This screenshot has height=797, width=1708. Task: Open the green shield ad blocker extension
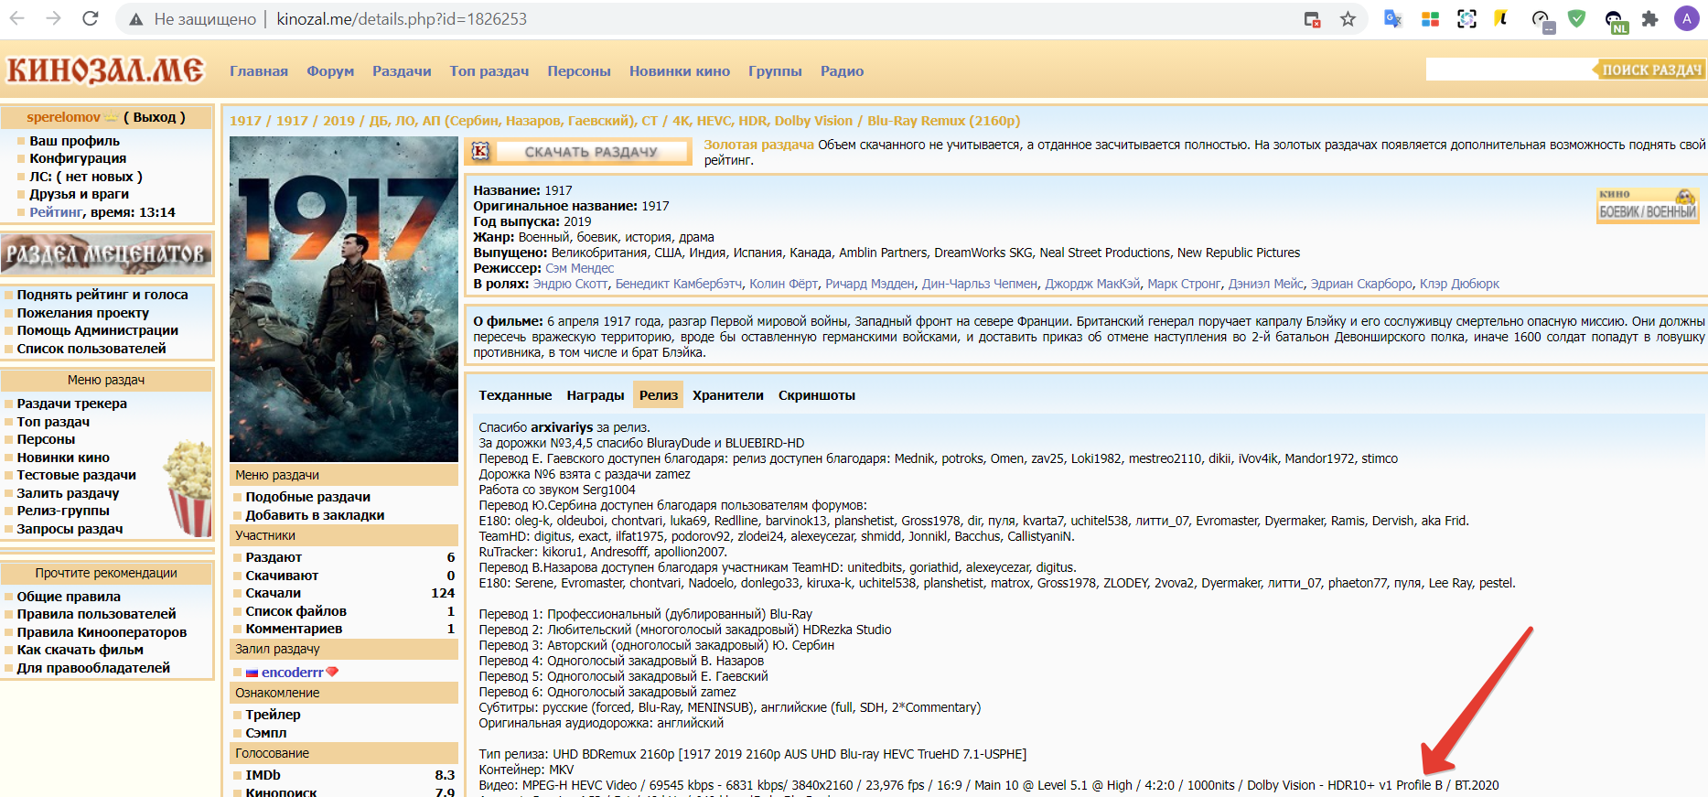click(x=1576, y=18)
